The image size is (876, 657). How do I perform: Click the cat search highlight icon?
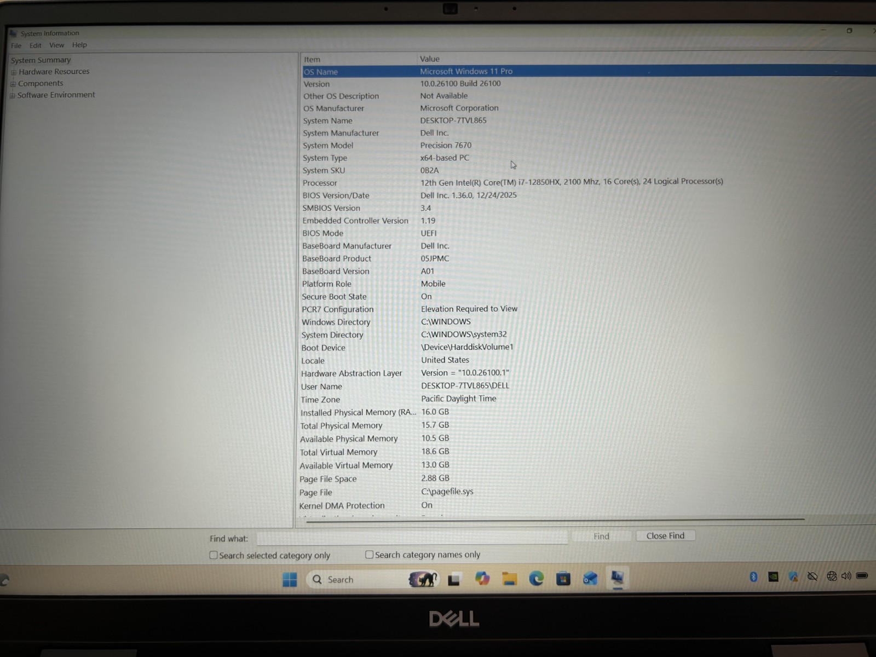(x=423, y=579)
